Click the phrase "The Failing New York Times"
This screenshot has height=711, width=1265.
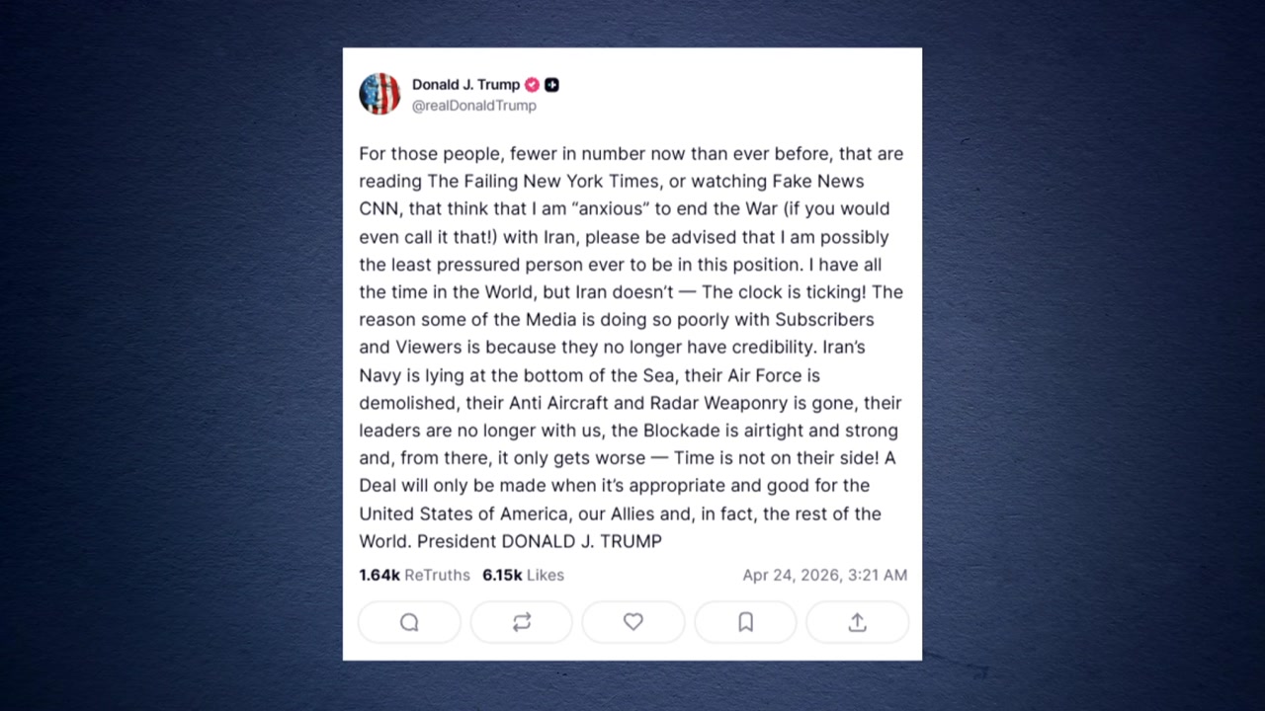542,182
